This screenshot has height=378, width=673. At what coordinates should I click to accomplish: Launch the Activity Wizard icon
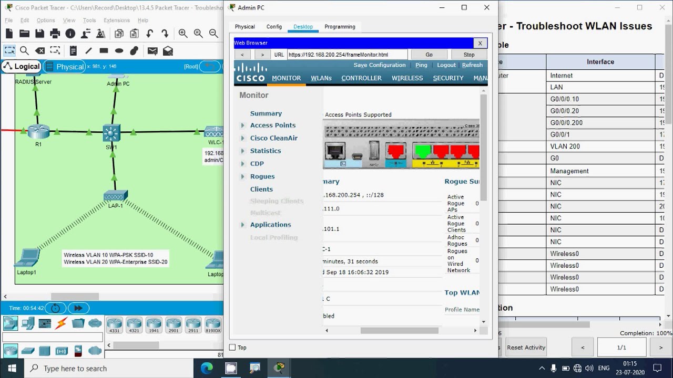[86, 34]
